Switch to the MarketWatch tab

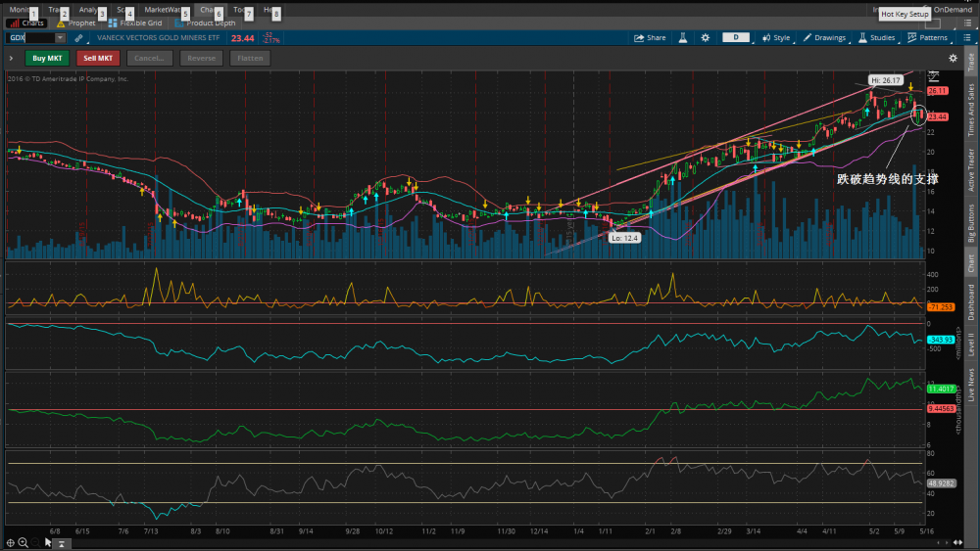coord(163,9)
